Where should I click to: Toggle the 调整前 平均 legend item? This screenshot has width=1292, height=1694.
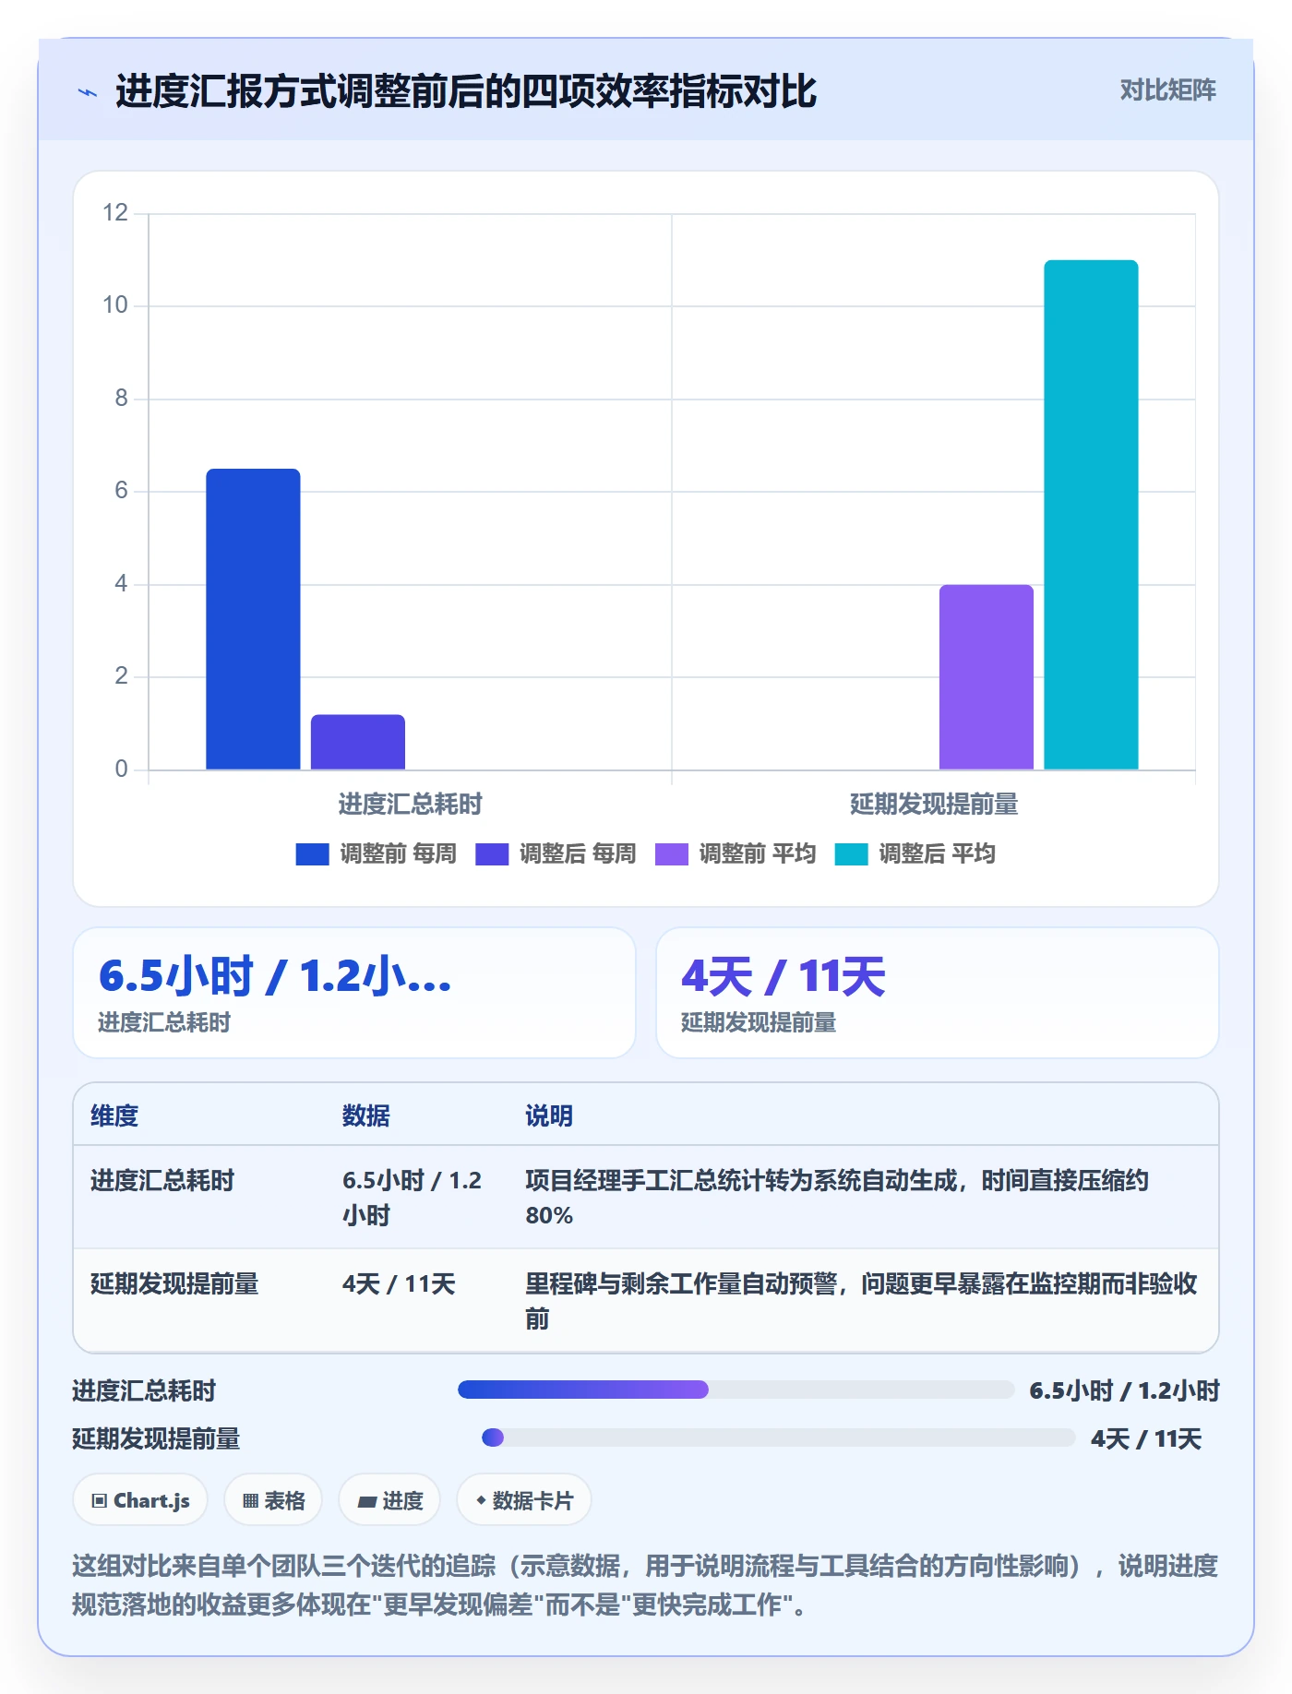(736, 853)
